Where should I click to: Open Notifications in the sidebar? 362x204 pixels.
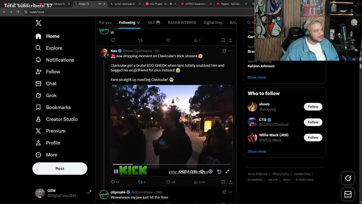[55, 60]
